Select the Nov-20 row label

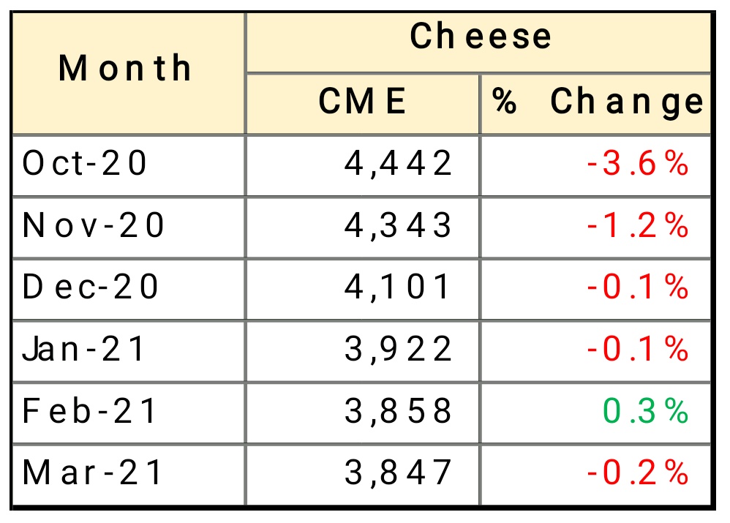tap(94, 226)
